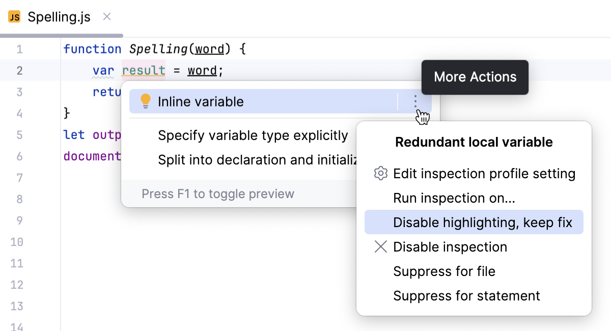The image size is (611, 331).
Task: Click the hand cursor's kebab menu target
Action: tap(415, 101)
